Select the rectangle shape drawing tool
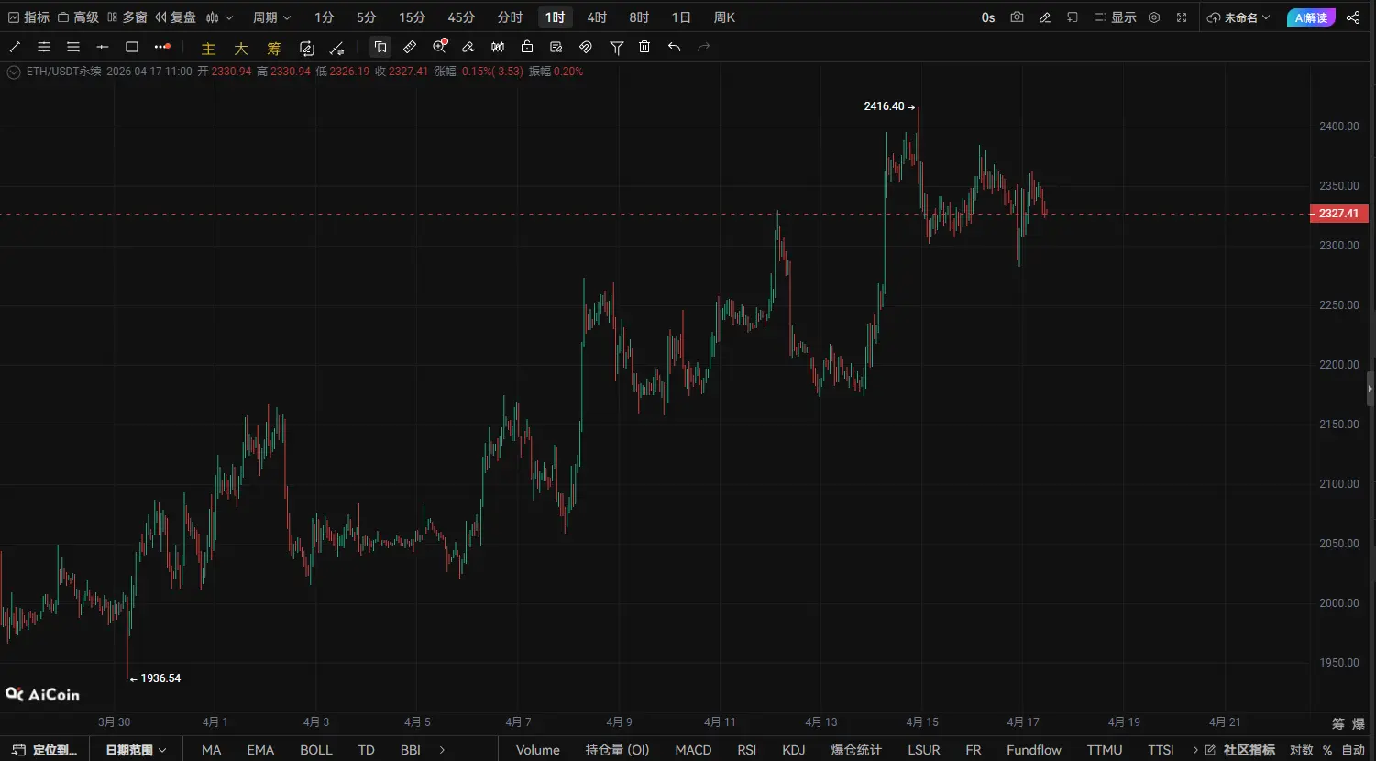The image size is (1376, 761). [x=132, y=47]
